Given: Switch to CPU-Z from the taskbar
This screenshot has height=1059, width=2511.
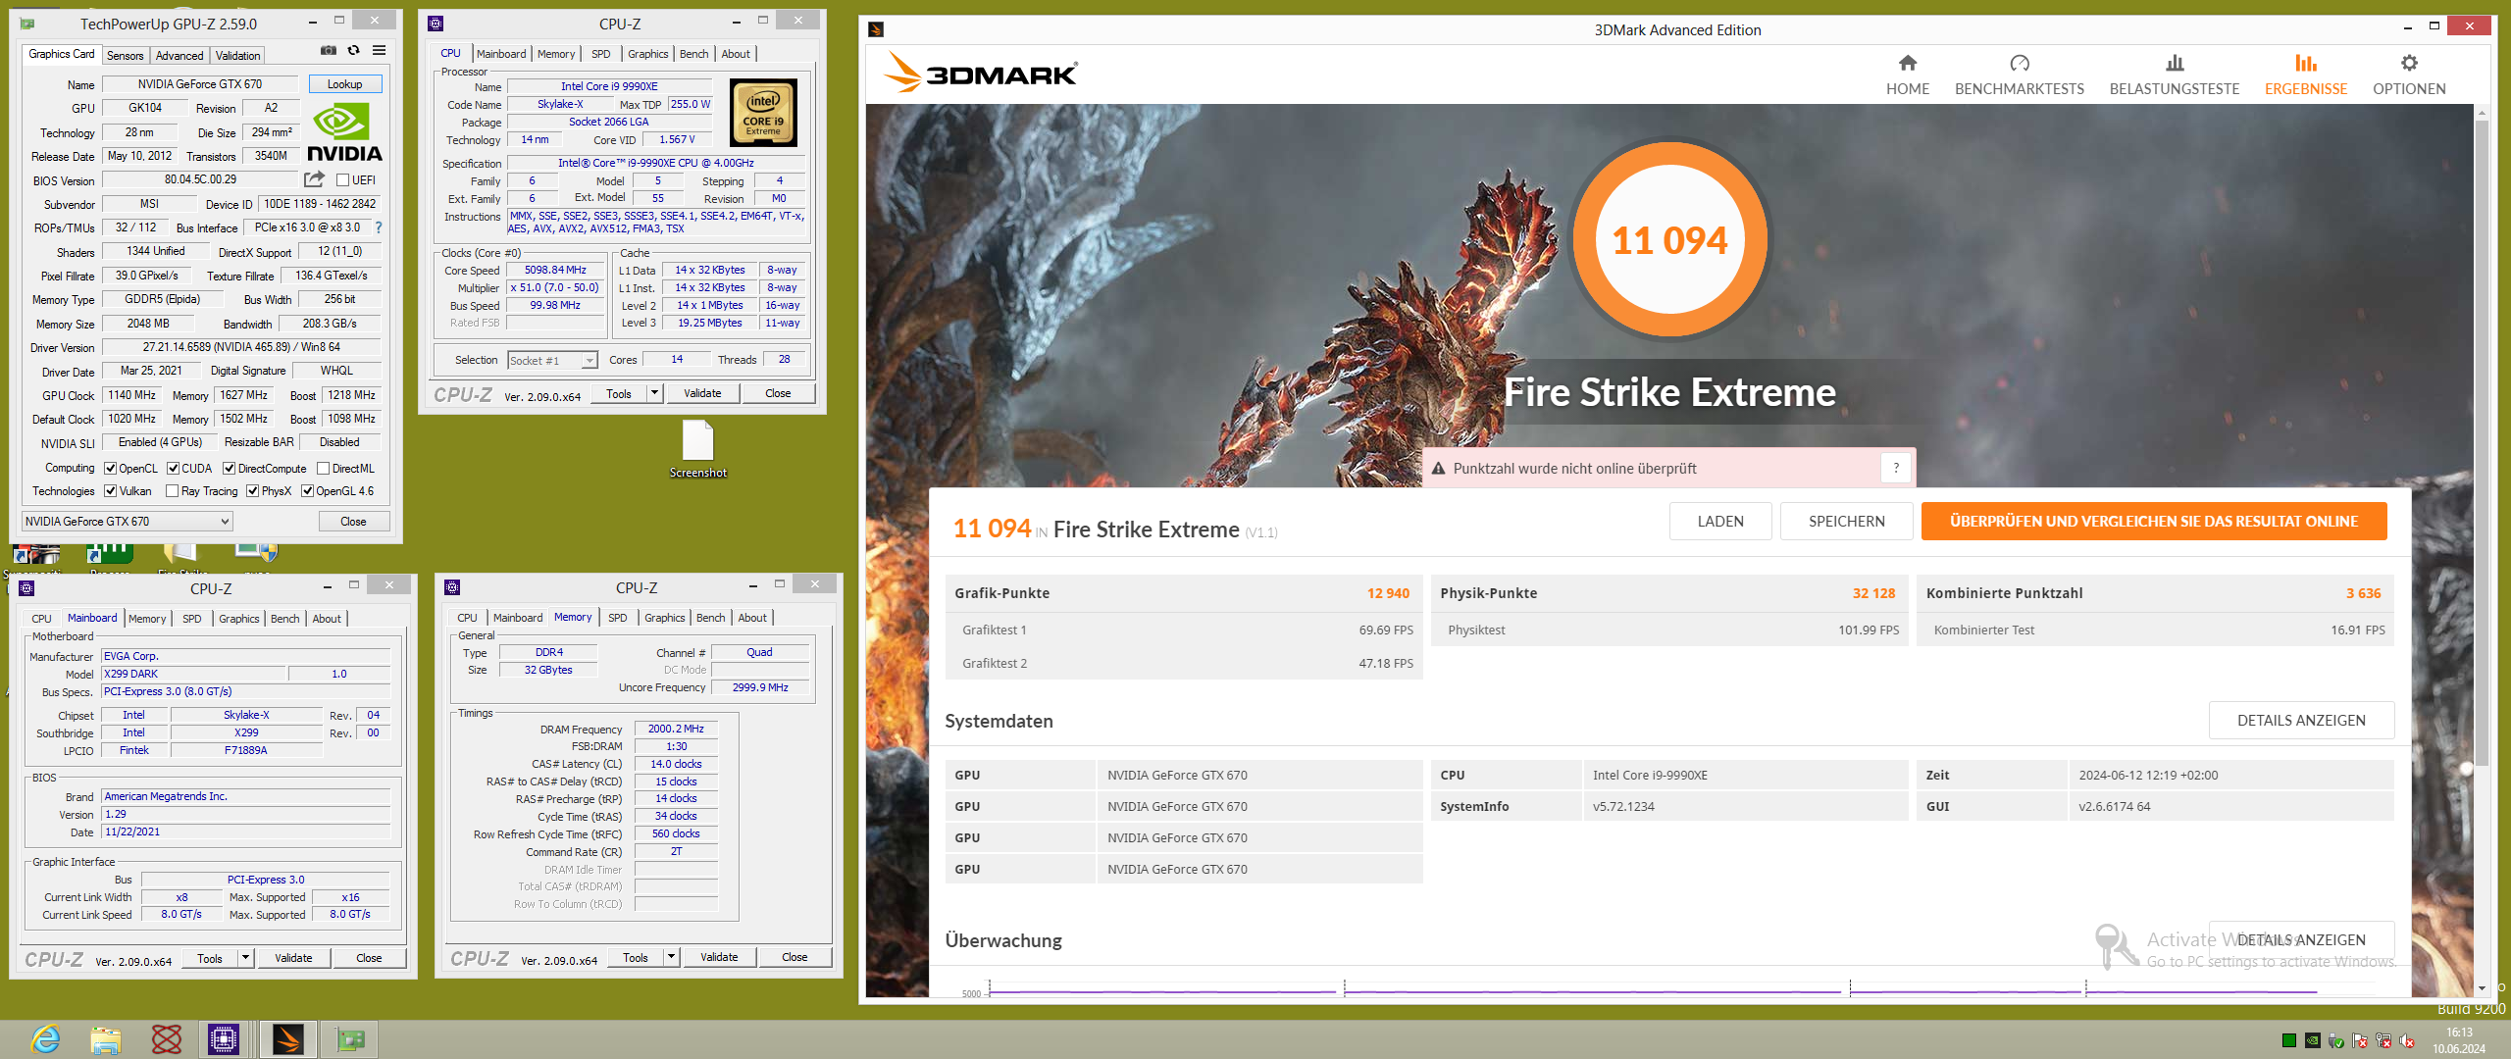Looking at the screenshot, I should pyautogui.click(x=224, y=1038).
